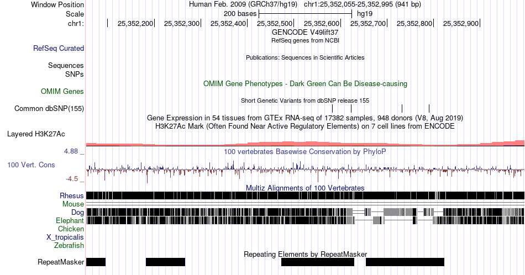Viewport: 525px width, 275px height.
Task: Click the first RepeatMasker block
Action: click(x=96, y=262)
